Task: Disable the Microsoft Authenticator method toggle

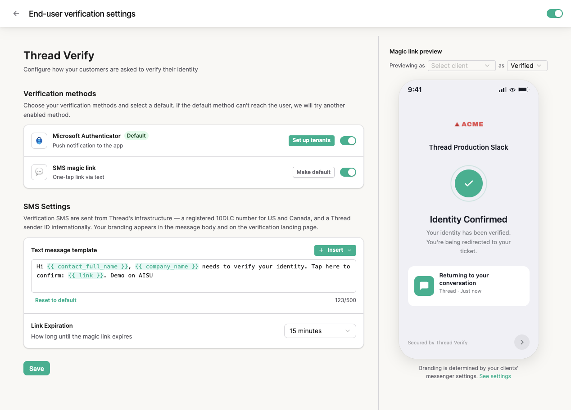Action: 348,141
